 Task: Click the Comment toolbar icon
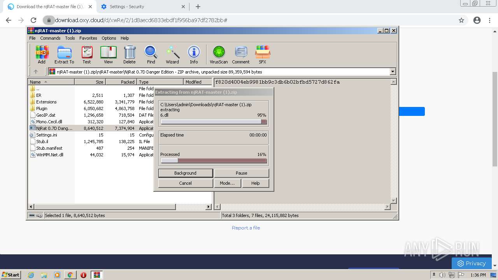click(x=241, y=54)
